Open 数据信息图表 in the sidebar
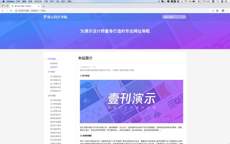 [55, 118]
